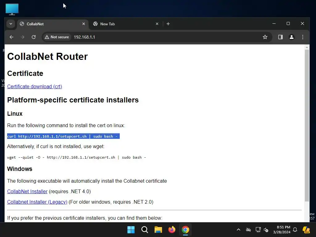Screen dimensions: 316x237
Task: Expand the tab search dropdown
Action: tap(11, 24)
